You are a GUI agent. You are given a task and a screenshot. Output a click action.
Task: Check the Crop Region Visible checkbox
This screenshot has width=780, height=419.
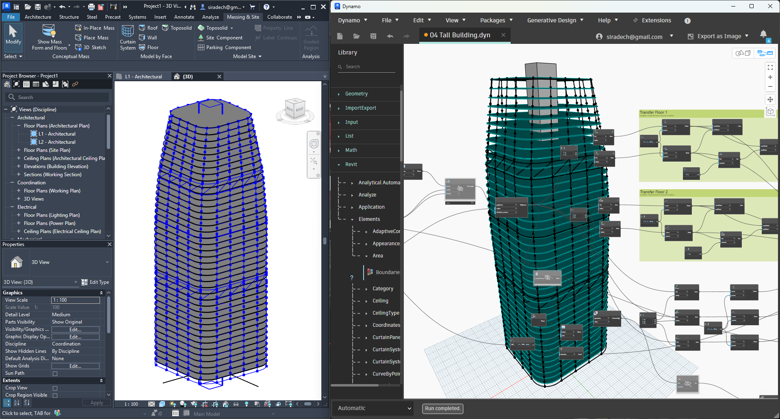coord(55,395)
